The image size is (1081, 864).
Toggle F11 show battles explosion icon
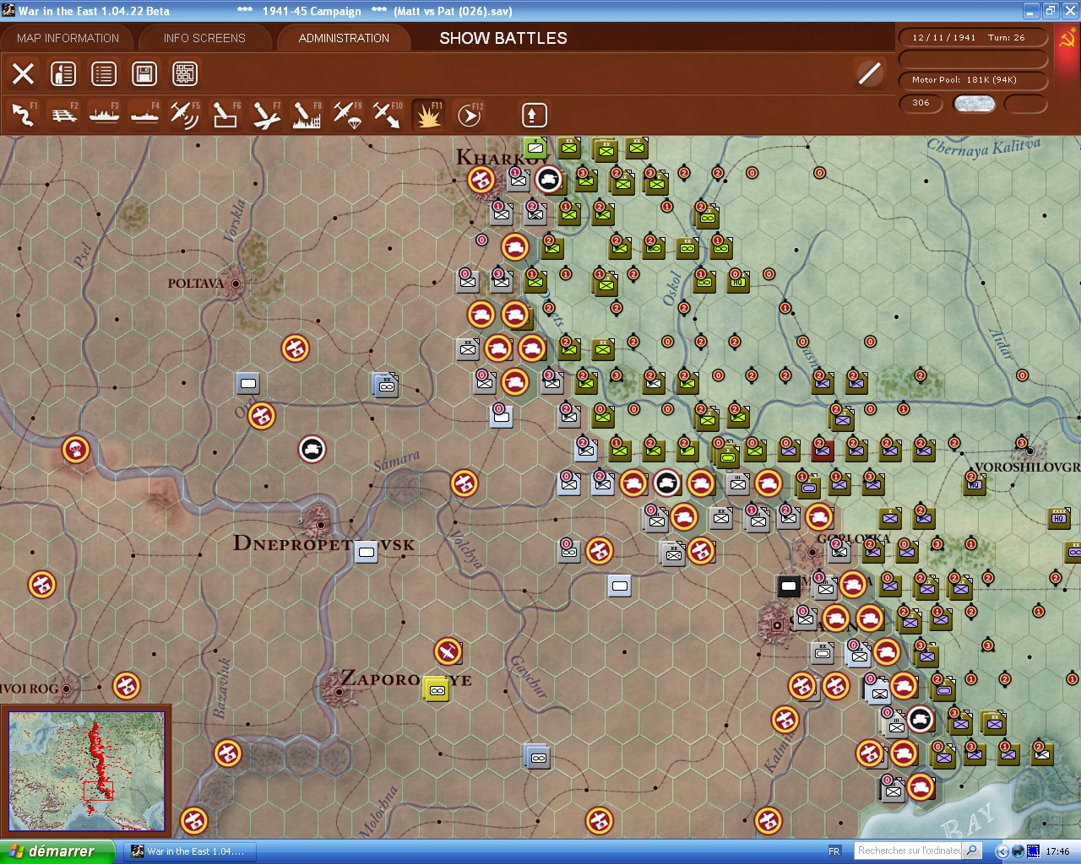pos(428,115)
